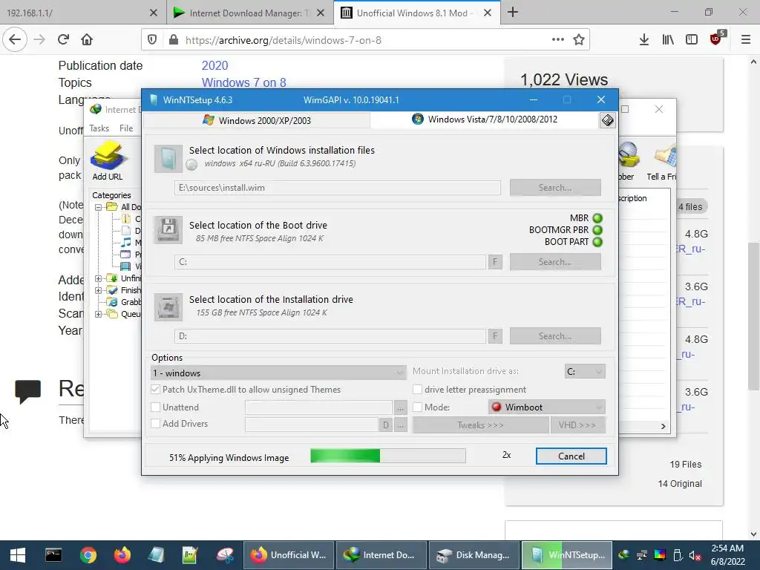Click the WinNTSetup disk tool icon
The image size is (760, 570).
tap(608, 120)
